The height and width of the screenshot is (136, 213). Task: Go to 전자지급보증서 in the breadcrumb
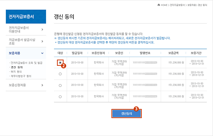click(x=177, y=5)
